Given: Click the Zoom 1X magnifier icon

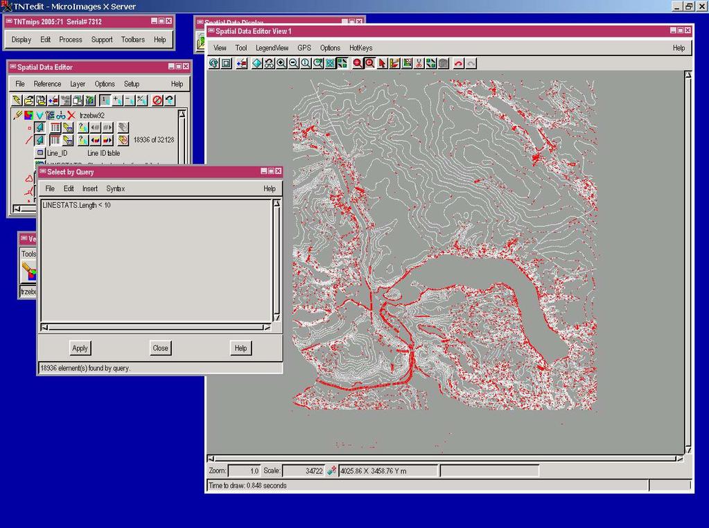Looking at the screenshot, I should pos(306,63).
